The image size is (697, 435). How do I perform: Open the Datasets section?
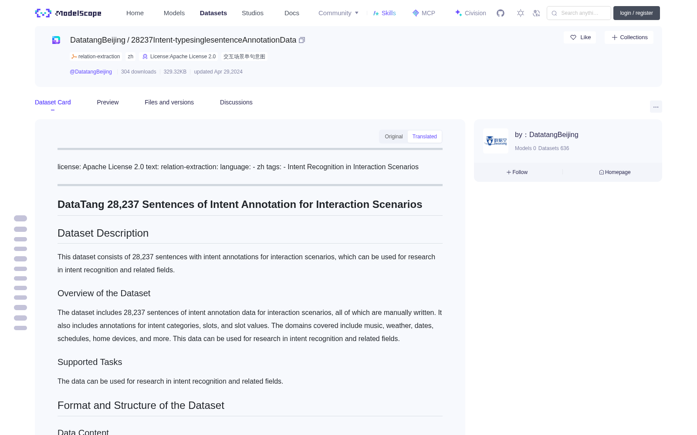pos(213,13)
